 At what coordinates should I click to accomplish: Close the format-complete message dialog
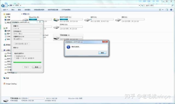105,42
